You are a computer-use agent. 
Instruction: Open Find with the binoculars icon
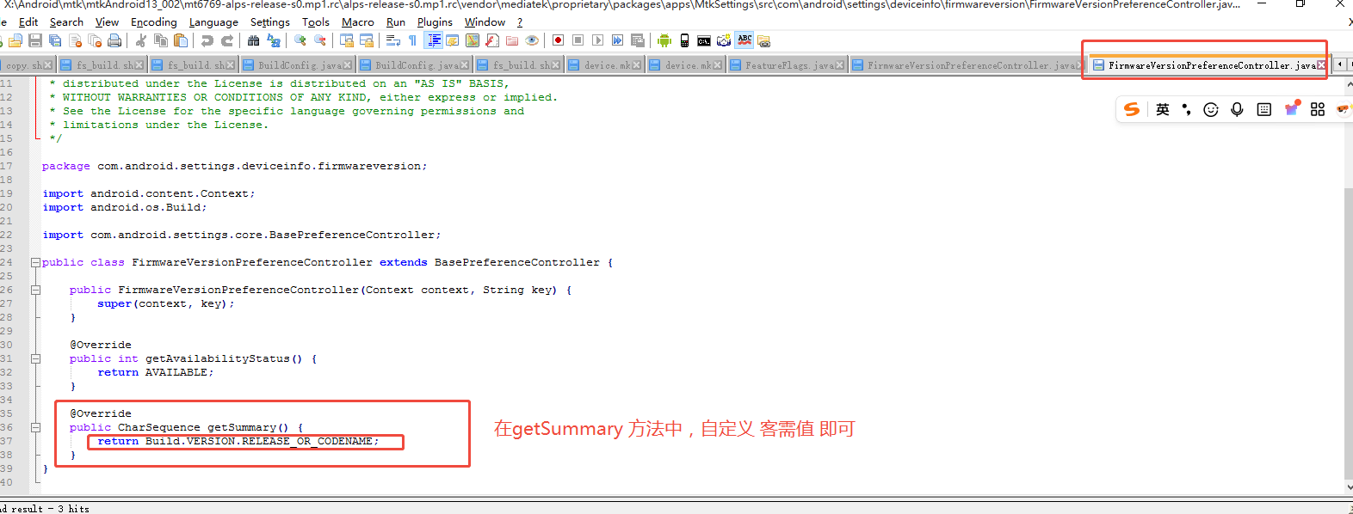pyautogui.click(x=253, y=40)
